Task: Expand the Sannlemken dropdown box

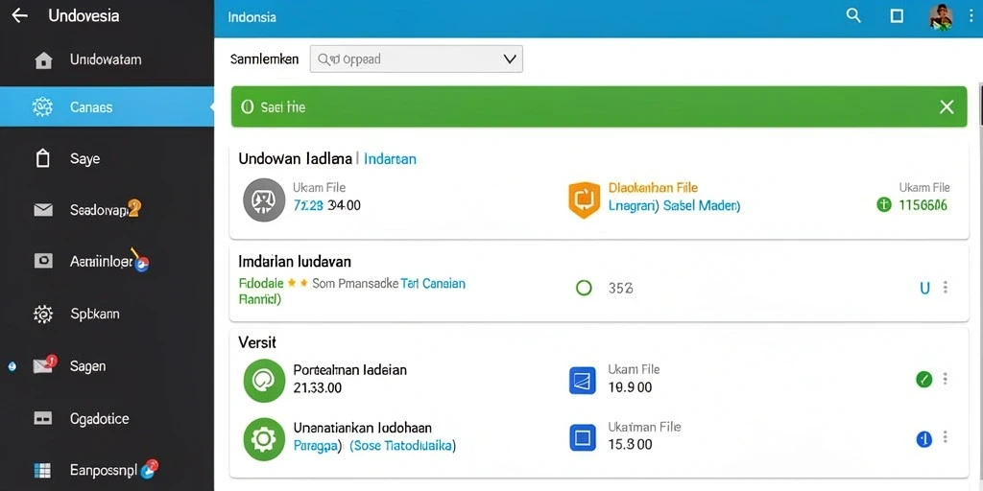Action: [x=417, y=58]
